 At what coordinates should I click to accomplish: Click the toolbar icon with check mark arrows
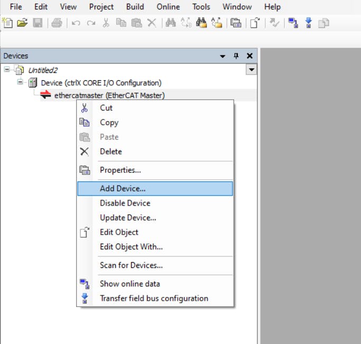click(x=274, y=23)
